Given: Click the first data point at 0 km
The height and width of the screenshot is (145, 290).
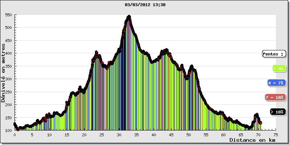Looking at the screenshot, I should click(x=14, y=124).
